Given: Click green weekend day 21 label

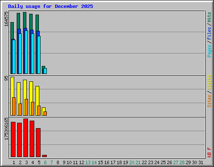Looking at the screenshot, I should (138, 162).
